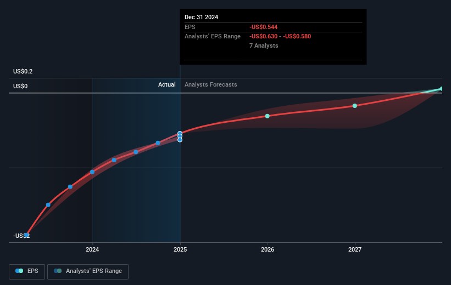
Task: Click the teal forecast point at far right
Action: pyautogui.click(x=441, y=89)
